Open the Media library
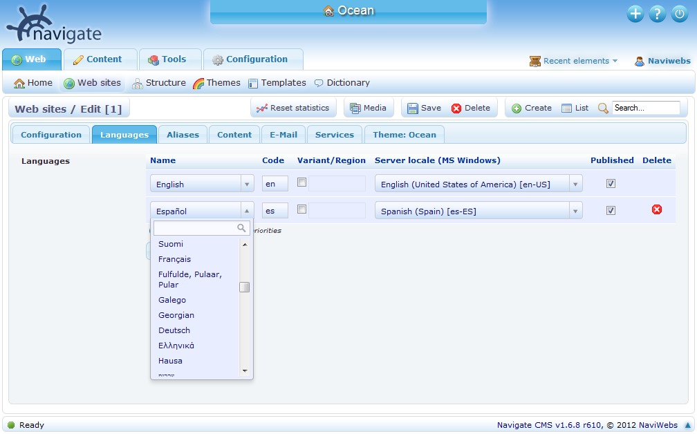 tap(369, 107)
